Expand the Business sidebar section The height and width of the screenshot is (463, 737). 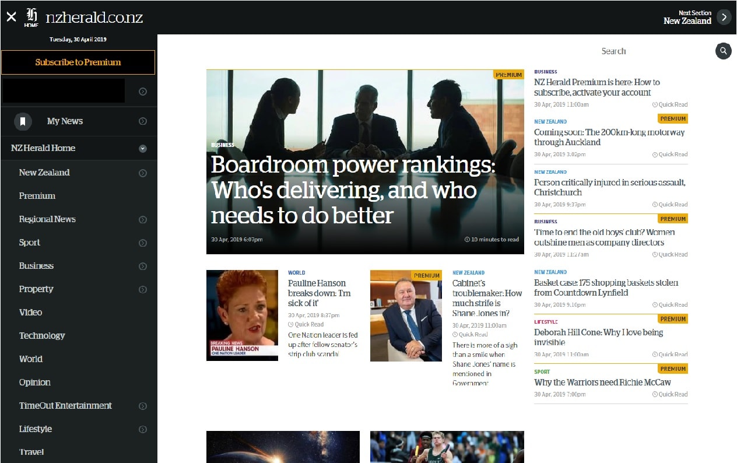click(x=142, y=266)
